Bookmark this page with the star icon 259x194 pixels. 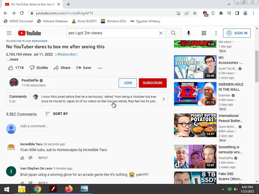[195, 13]
